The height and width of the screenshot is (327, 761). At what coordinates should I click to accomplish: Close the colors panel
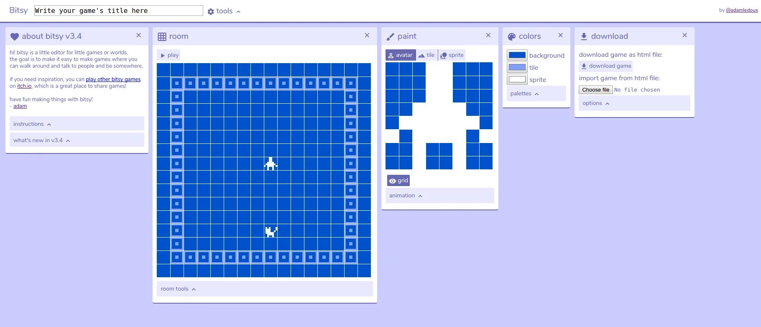coord(560,36)
